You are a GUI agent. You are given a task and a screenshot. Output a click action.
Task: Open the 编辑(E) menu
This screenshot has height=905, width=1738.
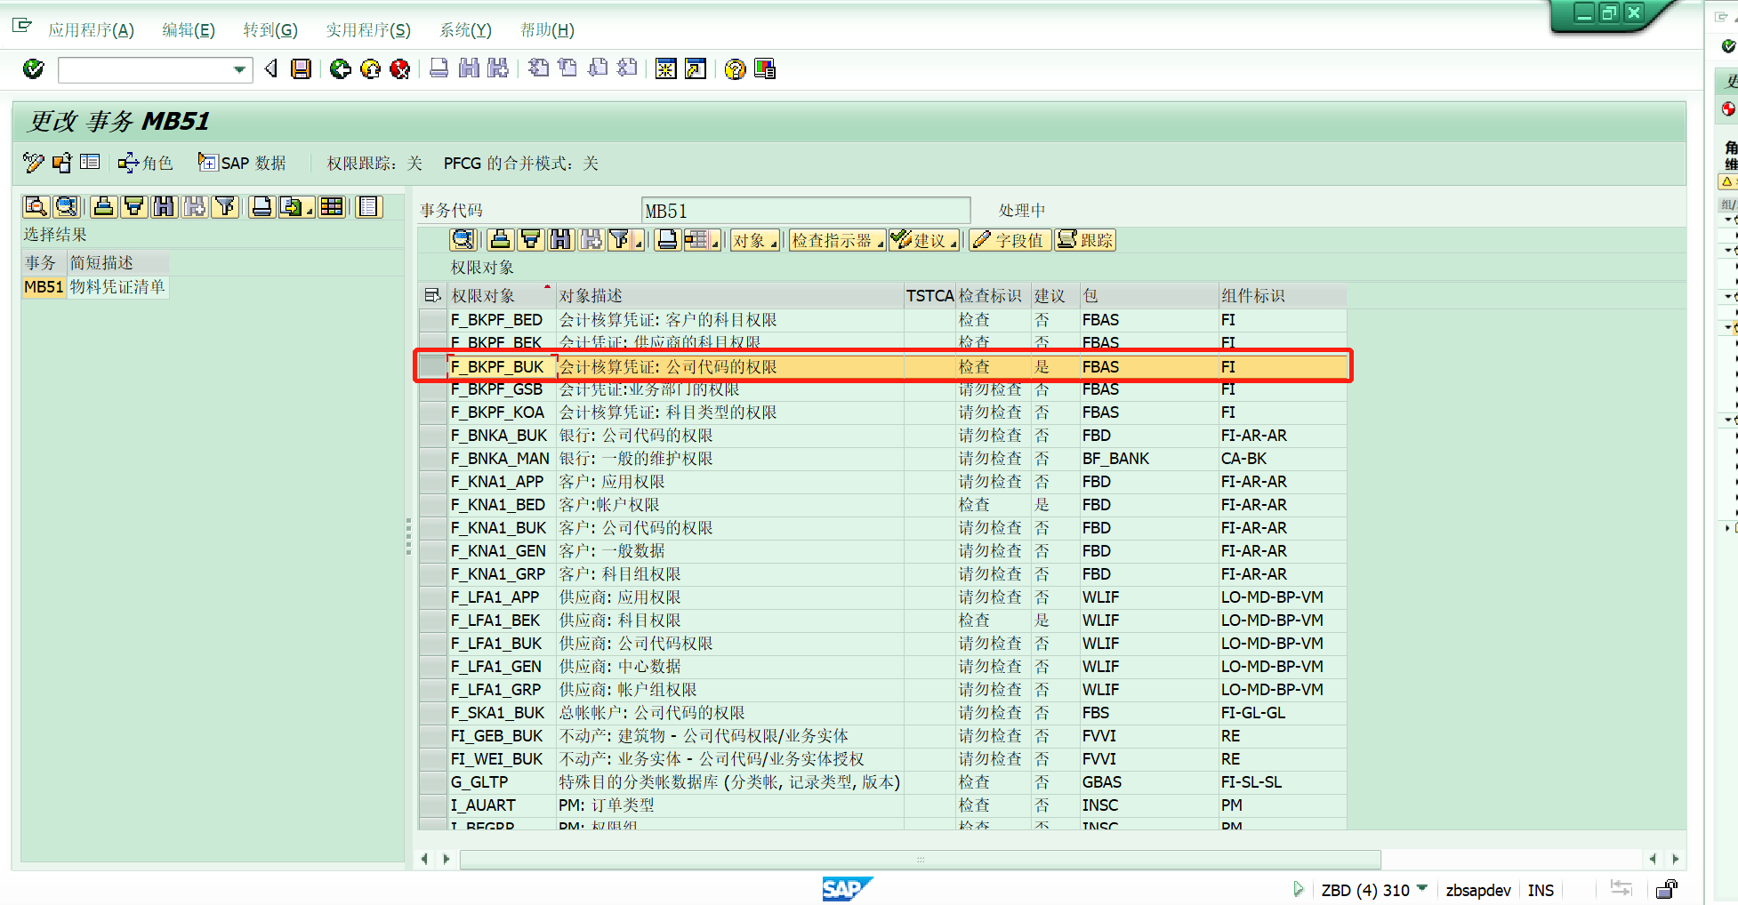[189, 30]
